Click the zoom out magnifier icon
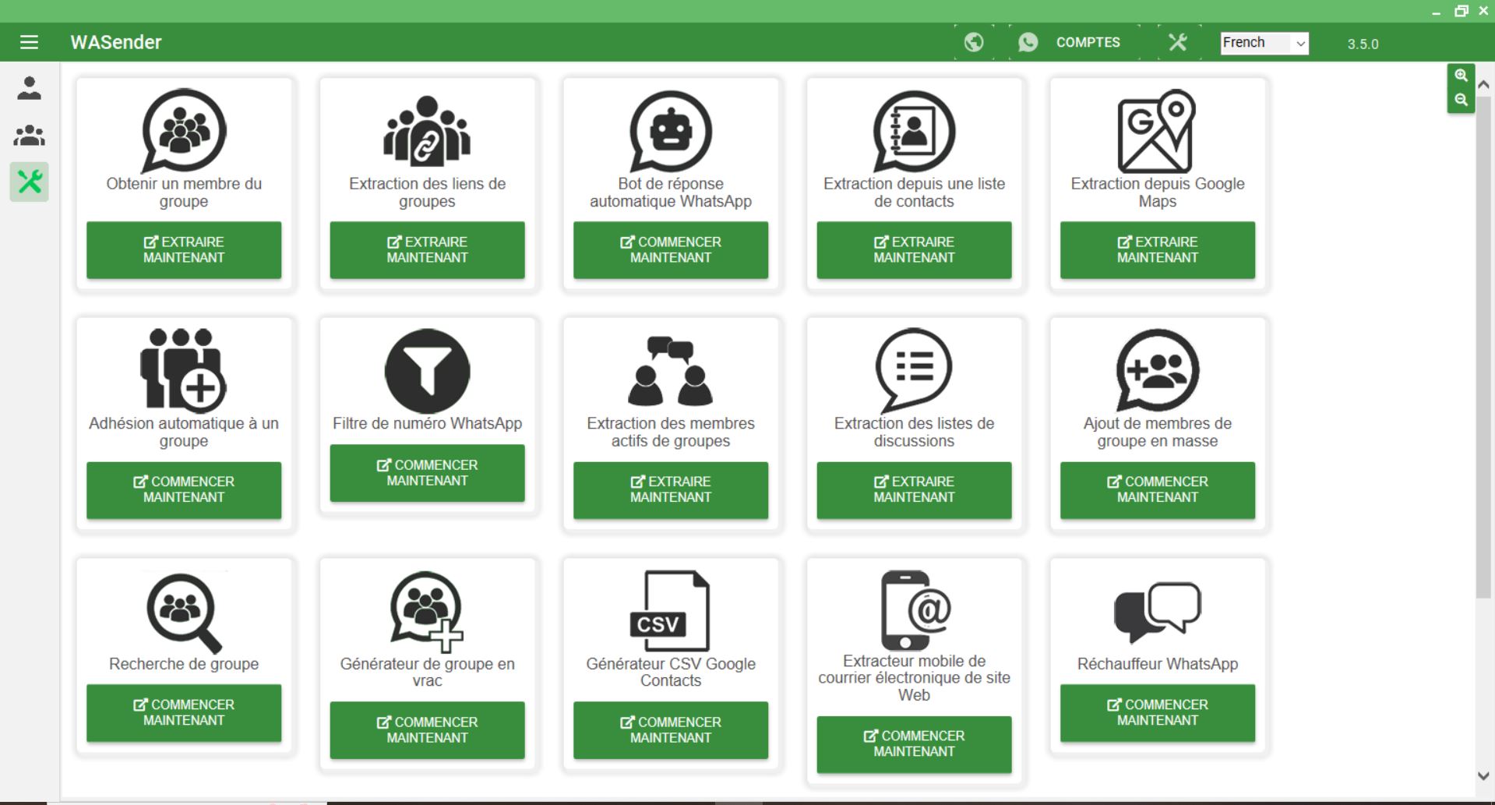 tap(1461, 100)
